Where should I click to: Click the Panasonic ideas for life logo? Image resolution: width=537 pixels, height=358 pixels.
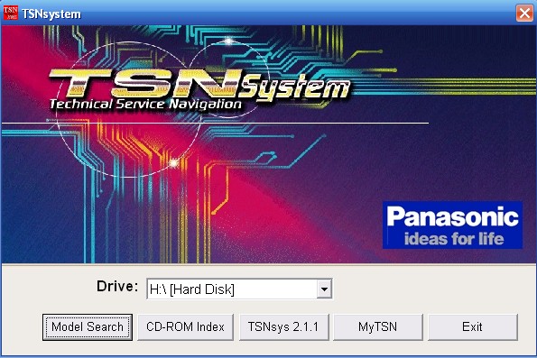(x=452, y=225)
